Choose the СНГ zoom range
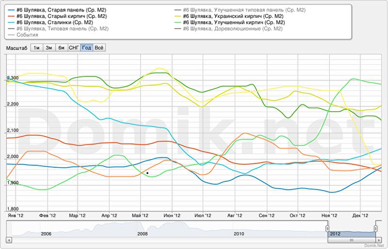The height and width of the screenshot is (249, 388). coord(74,47)
